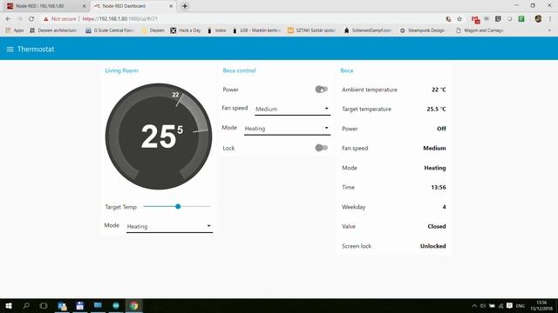The height and width of the screenshot is (313, 558).
Task: Open the Dezeen folder bookmark
Action: [153, 30]
